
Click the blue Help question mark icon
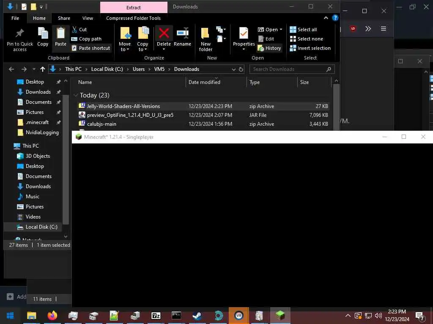[x=335, y=18]
